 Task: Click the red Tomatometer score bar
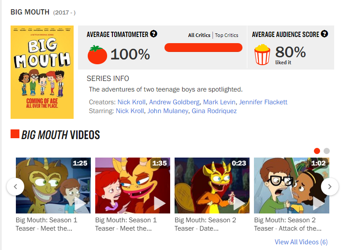coord(203,48)
